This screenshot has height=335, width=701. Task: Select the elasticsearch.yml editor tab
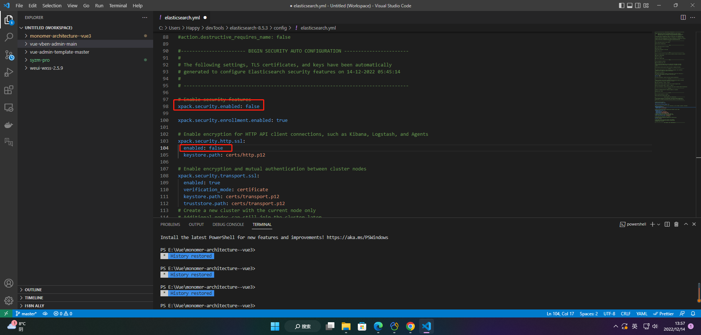click(182, 18)
